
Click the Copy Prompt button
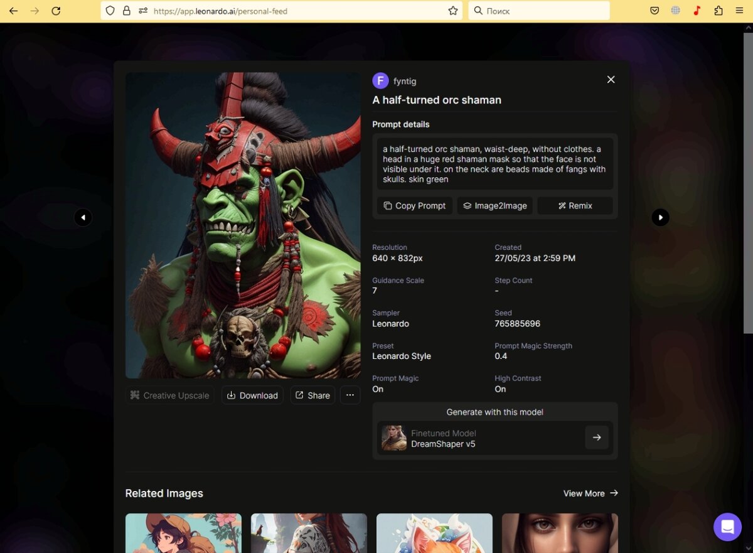coord(415,205)
